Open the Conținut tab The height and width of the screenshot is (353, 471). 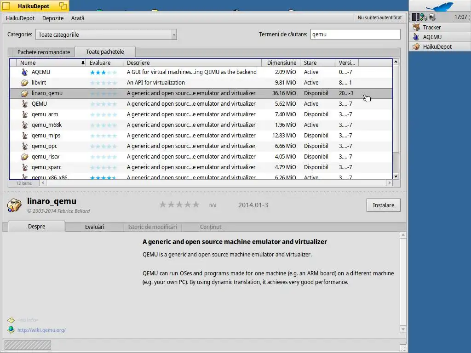[x=211, y=227]
